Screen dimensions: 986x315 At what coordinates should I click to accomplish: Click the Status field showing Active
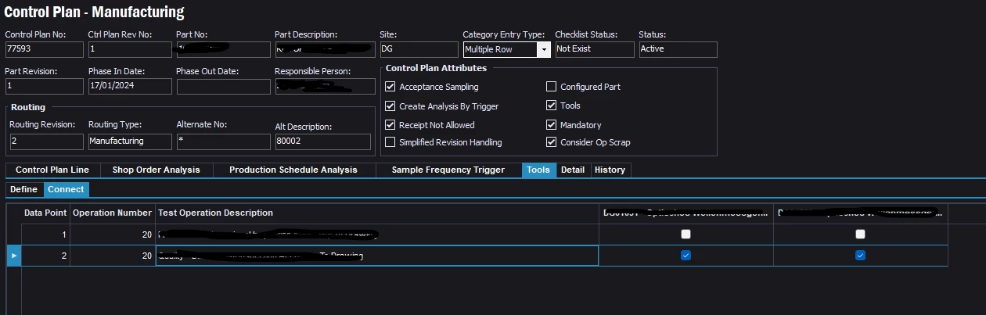point(678,49)
